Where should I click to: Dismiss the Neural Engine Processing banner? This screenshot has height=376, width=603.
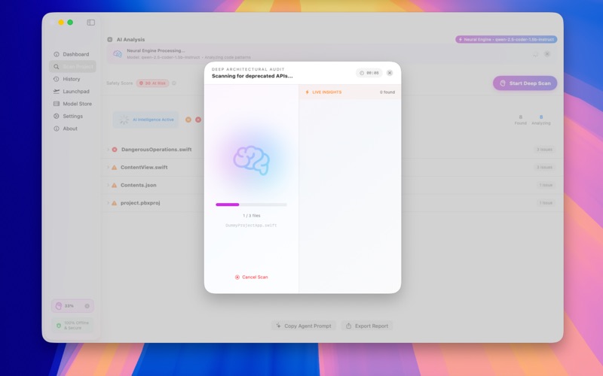pyautogui.click(x=547, y=54)
